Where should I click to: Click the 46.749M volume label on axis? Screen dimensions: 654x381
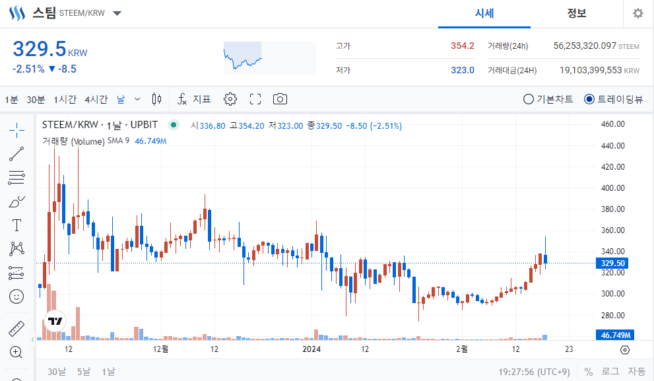(x=615, y=335)
